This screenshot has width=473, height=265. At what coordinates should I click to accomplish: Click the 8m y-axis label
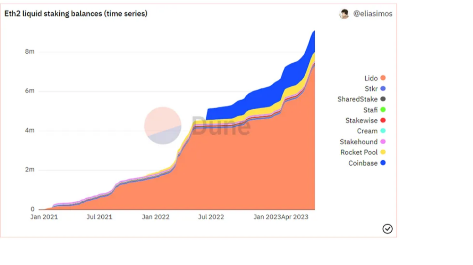(30, 51)
